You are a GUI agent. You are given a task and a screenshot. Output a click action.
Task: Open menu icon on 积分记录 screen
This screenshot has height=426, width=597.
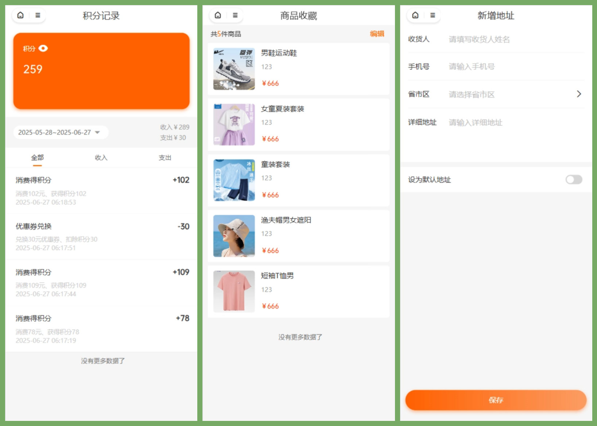tap(38, 15)
